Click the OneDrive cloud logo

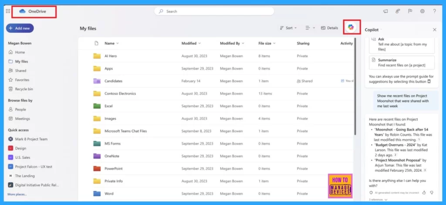point(23,11)
